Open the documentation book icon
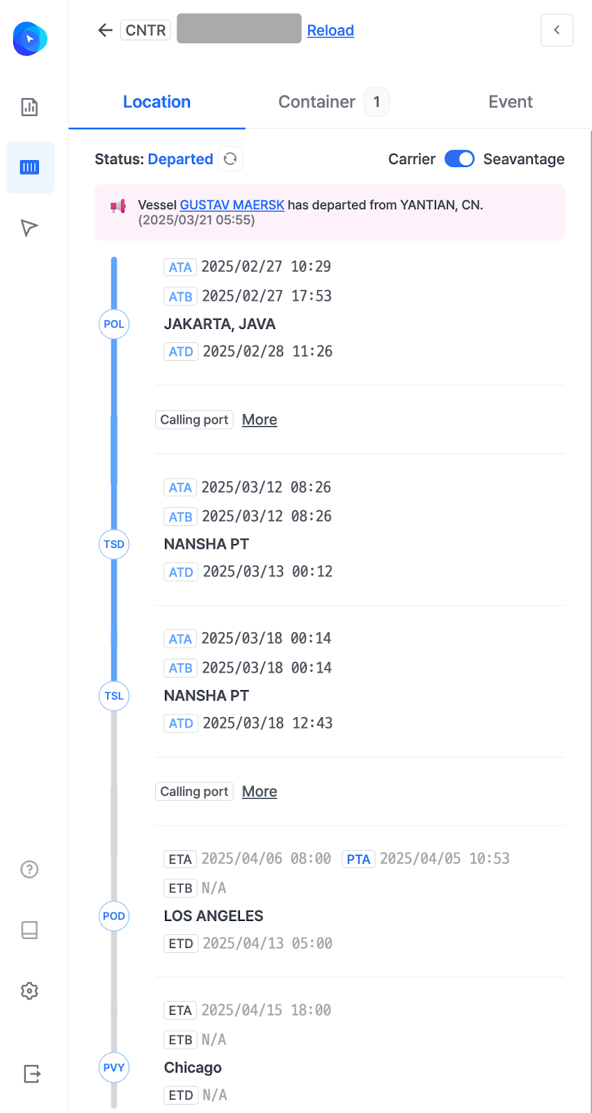592x1113 pixels. (x=29, y=930)
